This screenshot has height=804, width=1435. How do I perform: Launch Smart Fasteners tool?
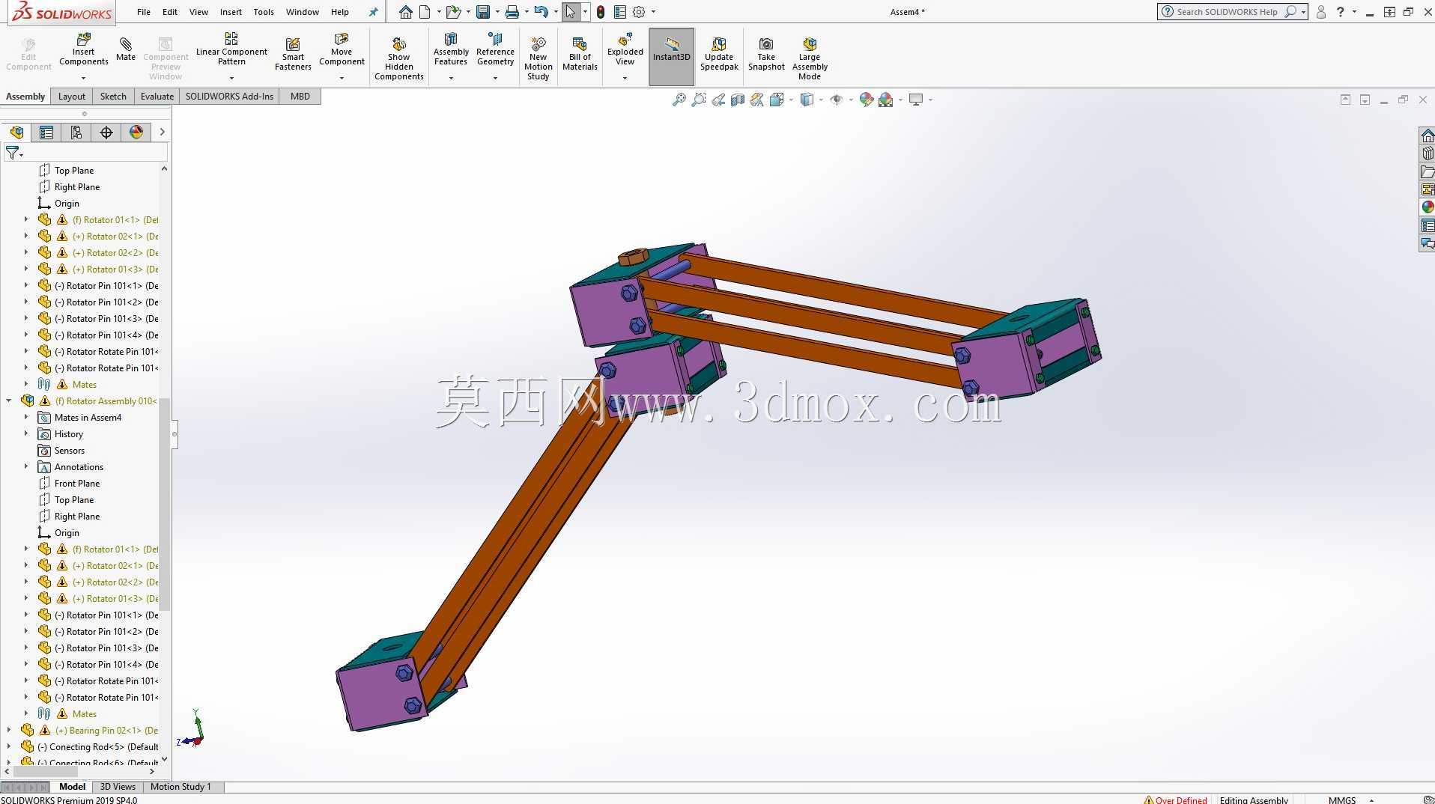point(293,55)
